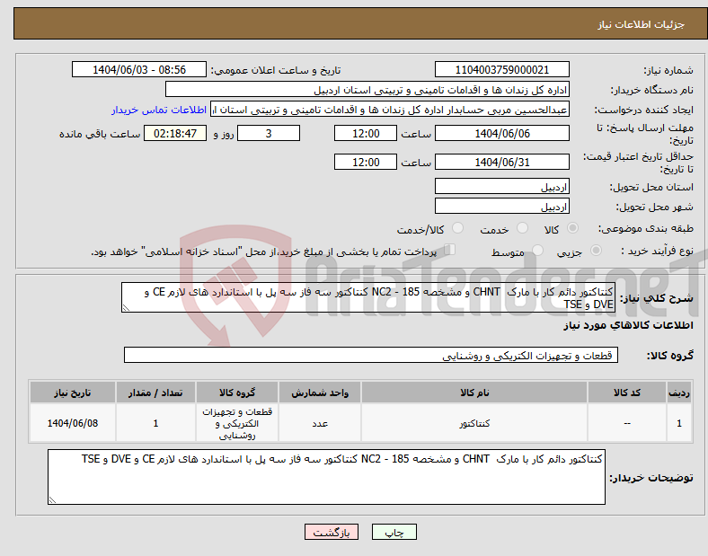Click the چاپ print button
The width and height of the screenshot is (708, 556).
pos(394,532)
